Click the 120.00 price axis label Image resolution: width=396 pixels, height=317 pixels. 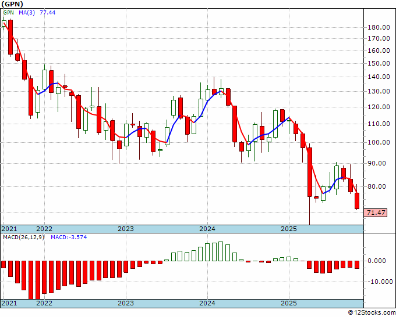coord(379,107)
